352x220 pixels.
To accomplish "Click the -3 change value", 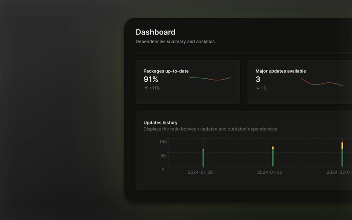I will pyautogui.click(x=264, y=88).
